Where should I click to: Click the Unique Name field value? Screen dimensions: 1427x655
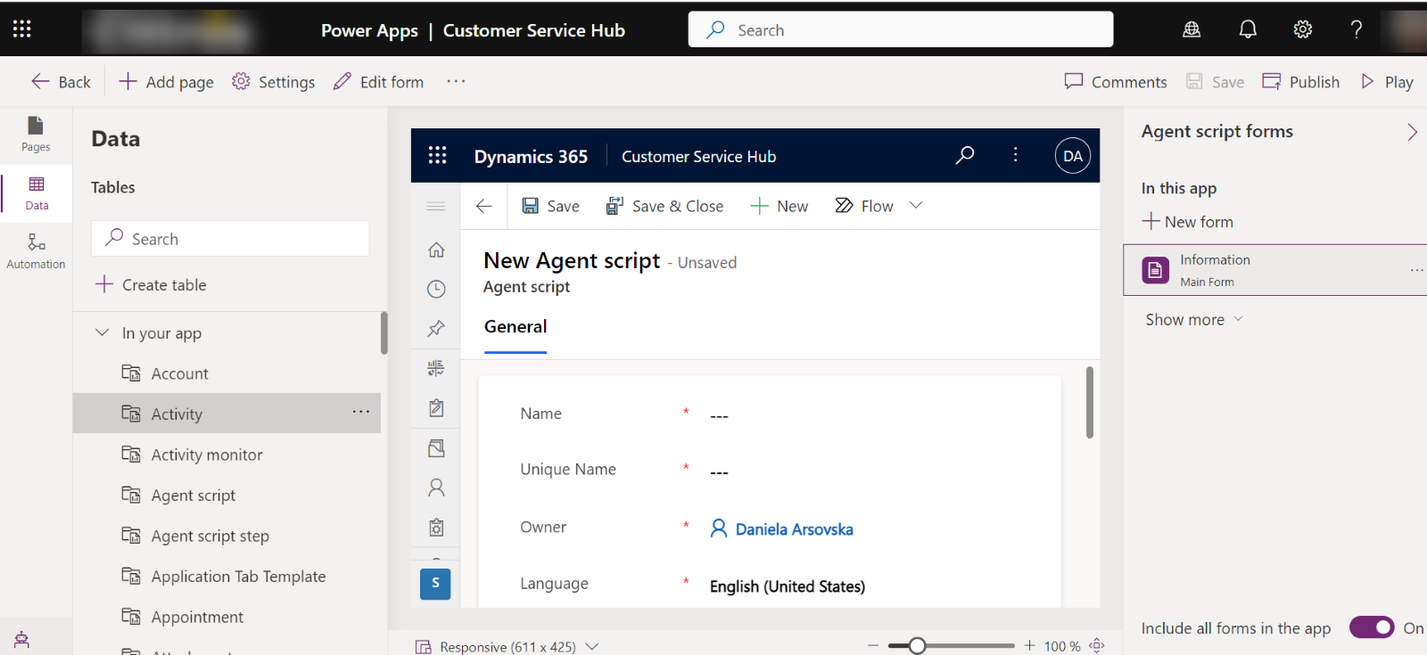[x=719, y=472]
